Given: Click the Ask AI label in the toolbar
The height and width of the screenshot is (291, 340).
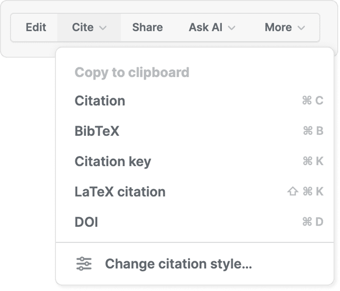Looking at the screenshot, I should pos(206,27).
